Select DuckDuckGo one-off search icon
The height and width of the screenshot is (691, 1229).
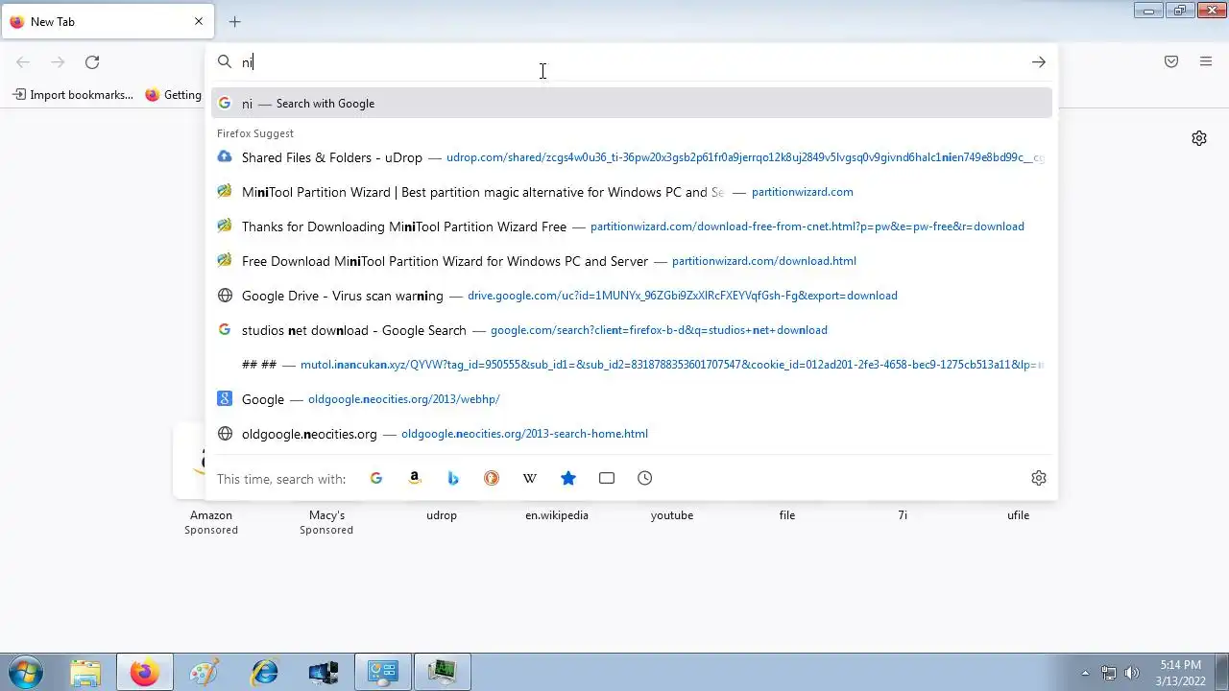[x=492, y=478]
